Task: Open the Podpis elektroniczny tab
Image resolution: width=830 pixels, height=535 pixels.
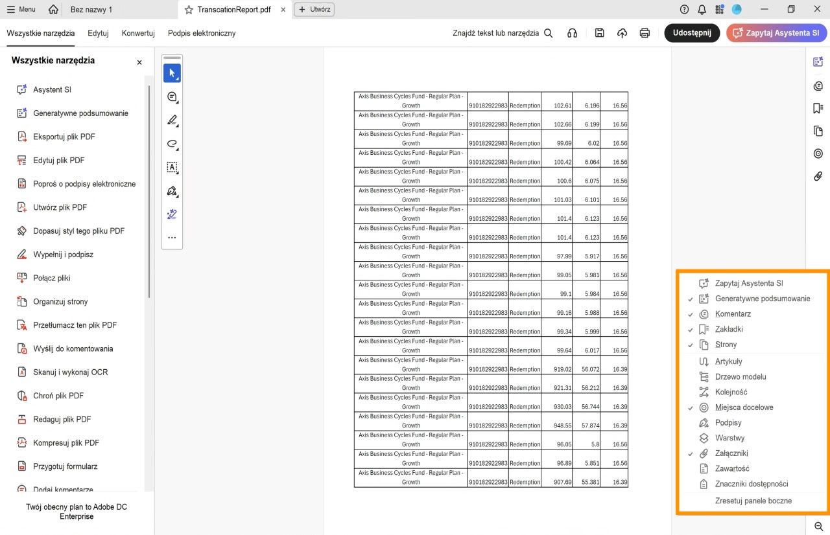Action: pos(202,33)
